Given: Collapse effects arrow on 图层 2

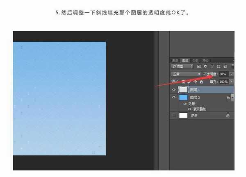Looking at the screenshot, I should pos(232,98).
